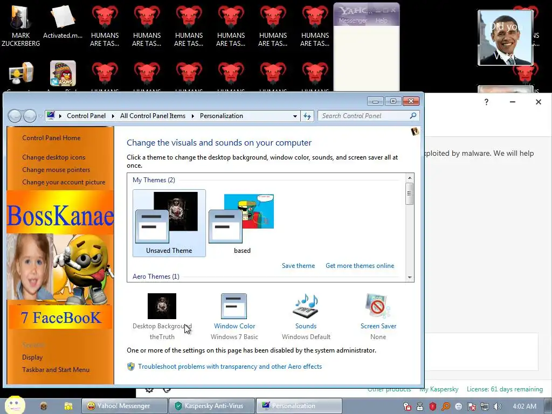552x414 pixels.
Task: Switch to Kaspersky Anti-Virus taskbar button
Action: tap(211, 406)
